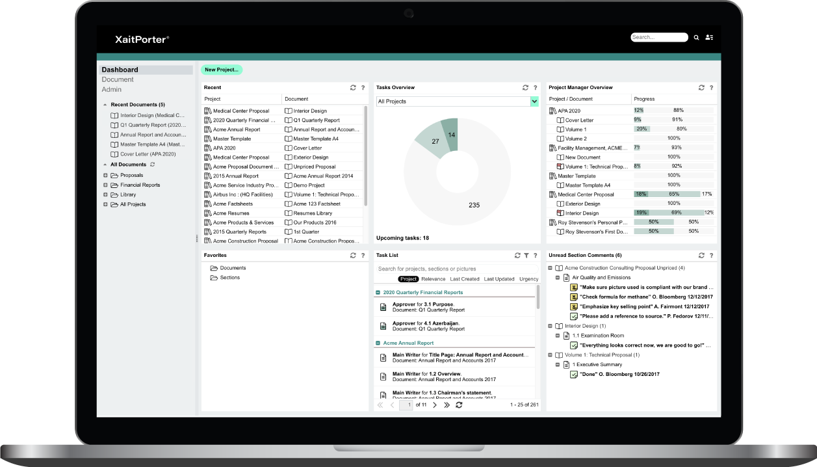Open help for Recent panel

(x=363, y=88)
